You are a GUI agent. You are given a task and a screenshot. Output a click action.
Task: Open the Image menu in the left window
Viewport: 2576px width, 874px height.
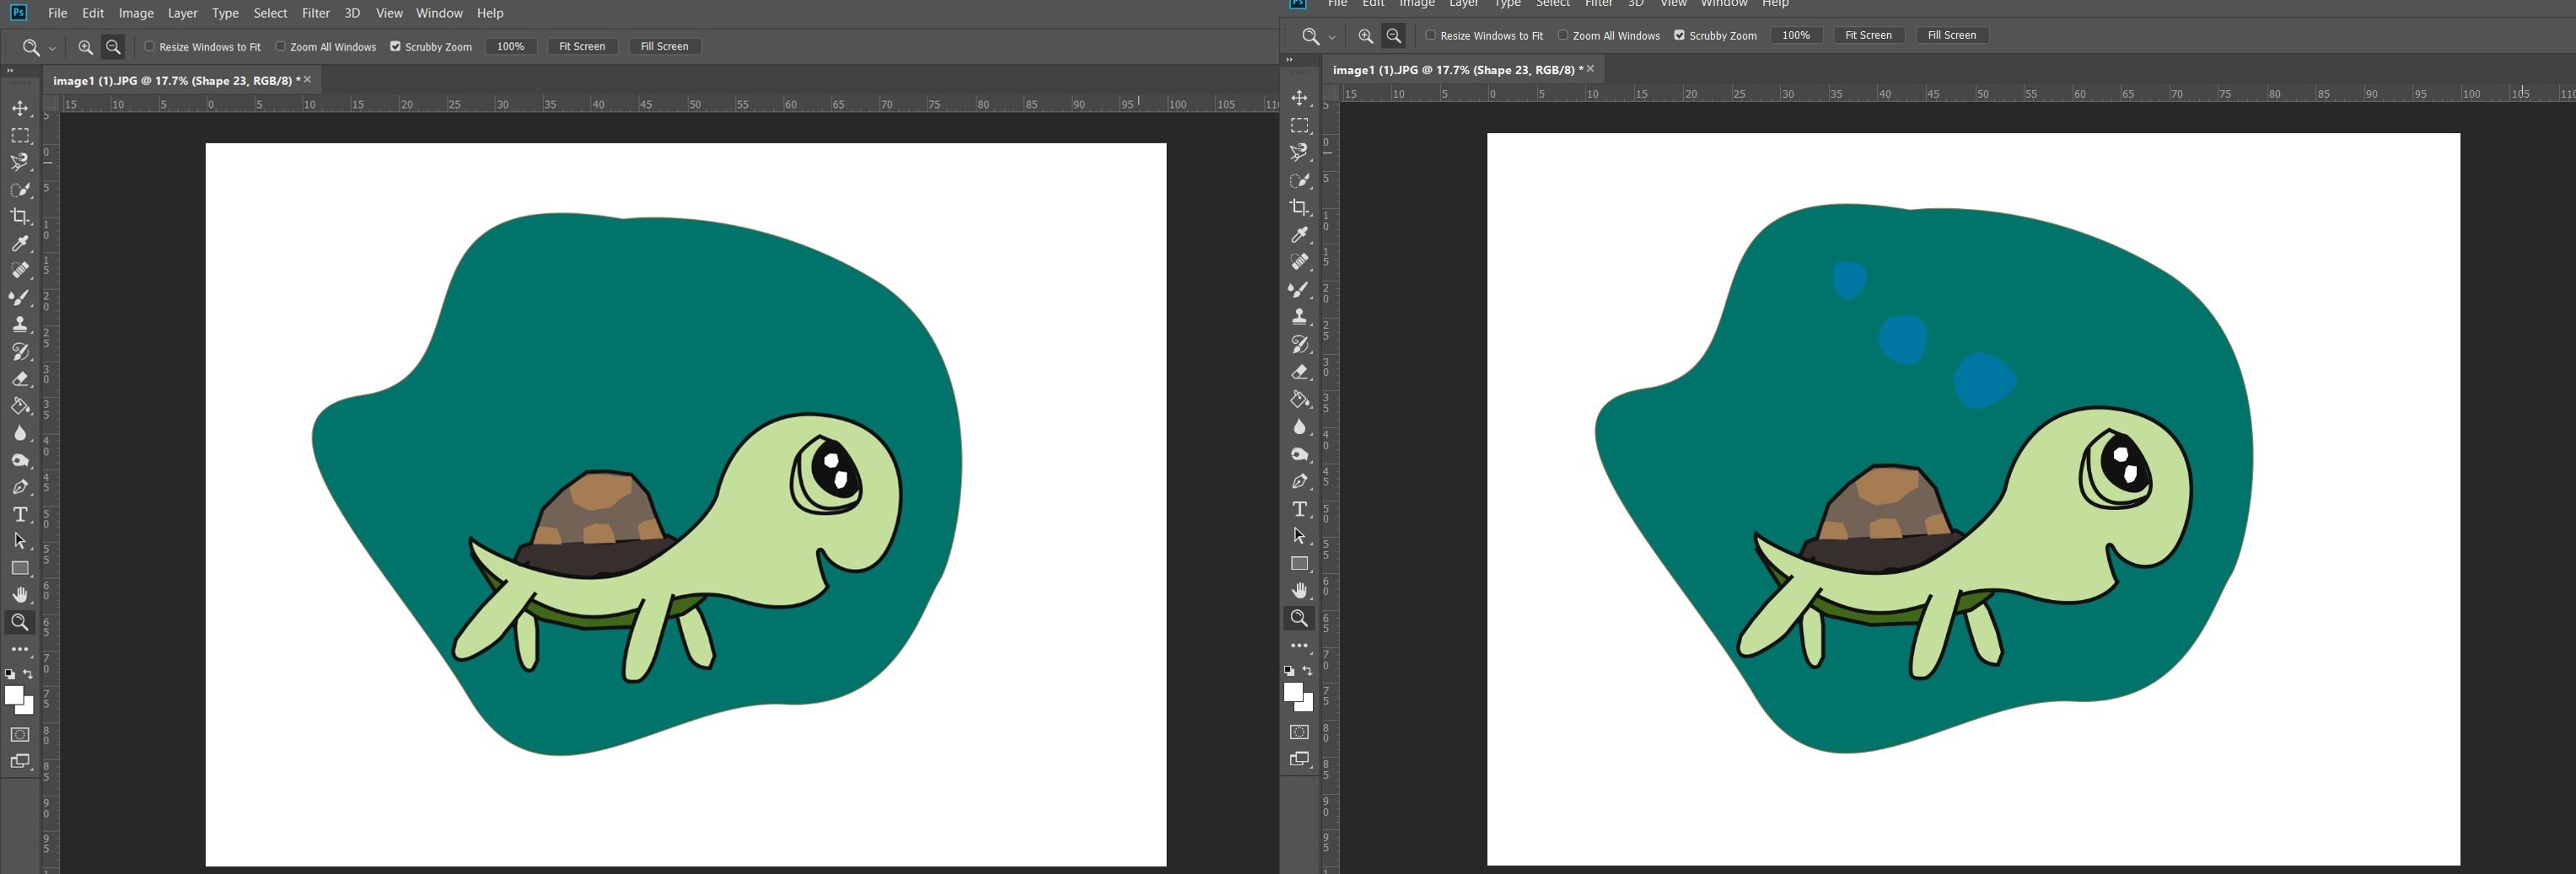[x=136, y=13]
